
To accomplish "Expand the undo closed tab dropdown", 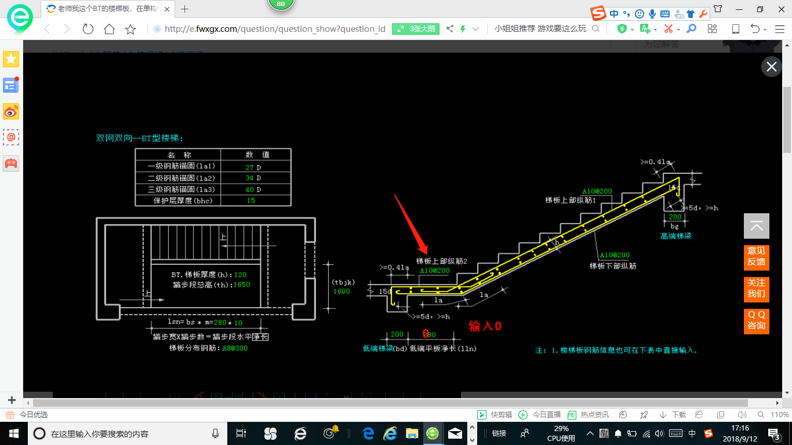I will [765, 30].
